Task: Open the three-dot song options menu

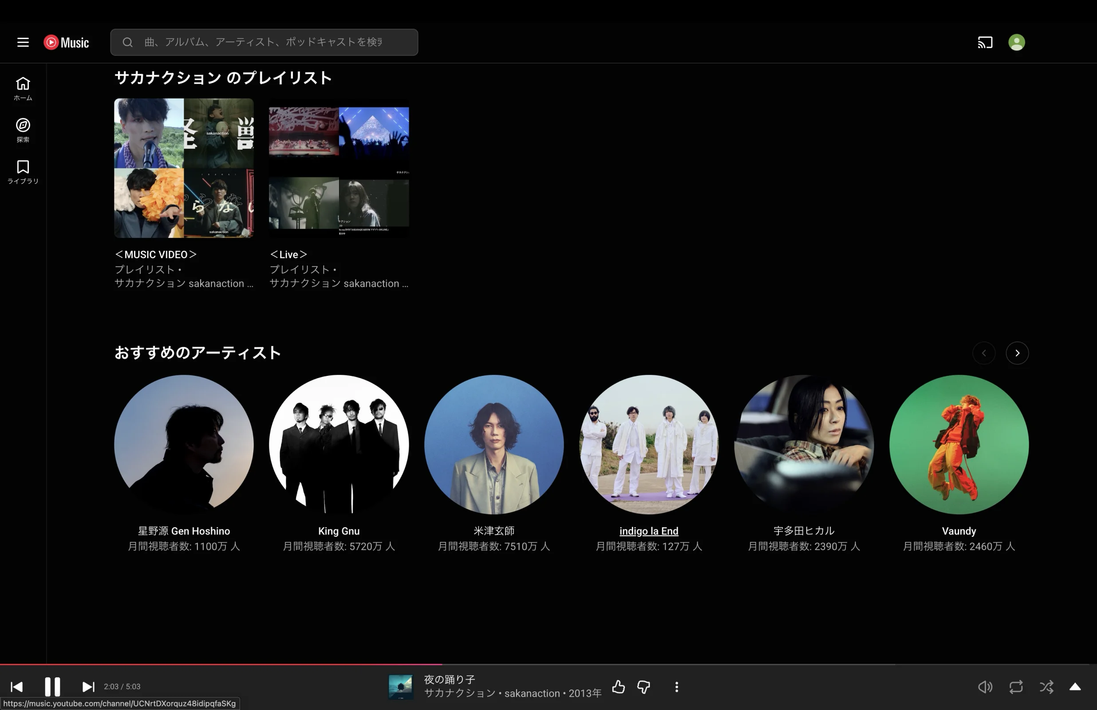Action: point(676,687)
